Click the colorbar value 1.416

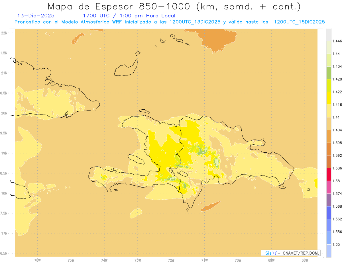tap(337, 105)
